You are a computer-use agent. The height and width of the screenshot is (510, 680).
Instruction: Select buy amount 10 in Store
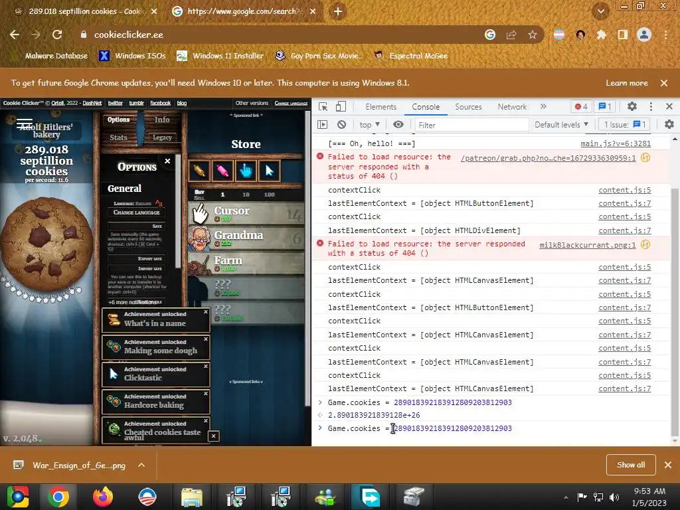pyautogui.click(x=246, y=195)
